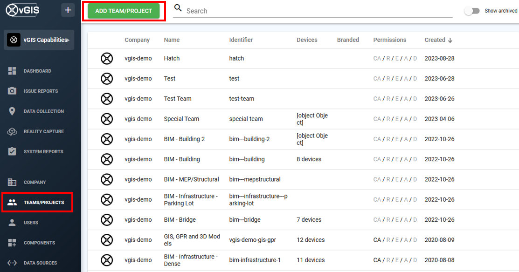Screen dimensions: 519x272
Task: Click the 2023-04-06 created date
Action: pos(440,119)
